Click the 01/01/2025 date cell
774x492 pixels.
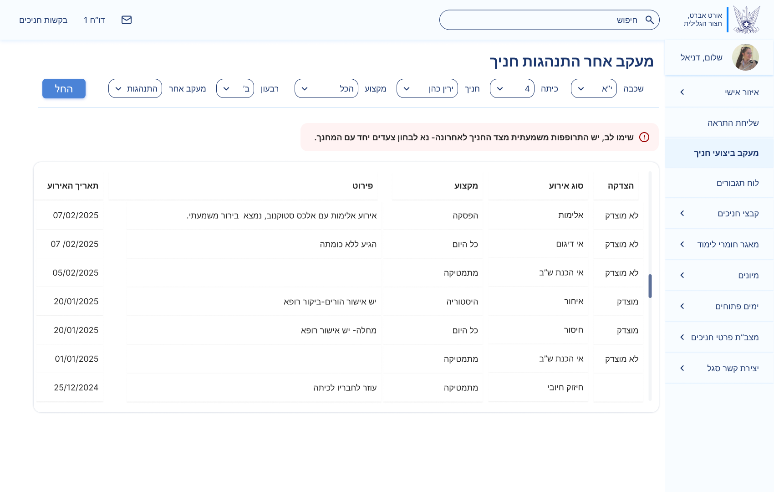click(x=70, y=359)
